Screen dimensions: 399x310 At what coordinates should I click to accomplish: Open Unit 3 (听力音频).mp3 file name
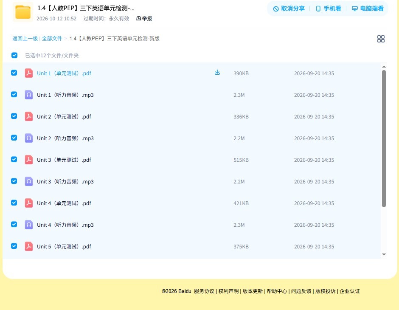[x=65, y=181]
